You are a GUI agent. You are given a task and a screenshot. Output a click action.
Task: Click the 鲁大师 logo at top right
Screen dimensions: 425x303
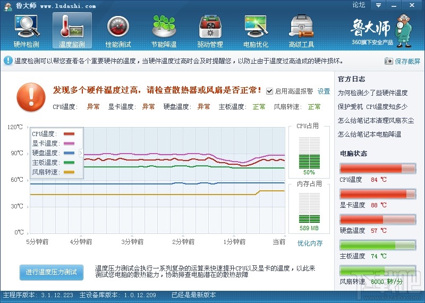tap(371, 28)
